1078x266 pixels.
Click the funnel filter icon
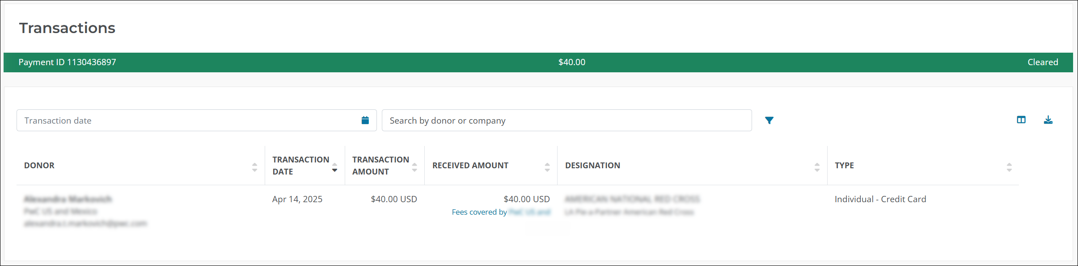(769, 121)
